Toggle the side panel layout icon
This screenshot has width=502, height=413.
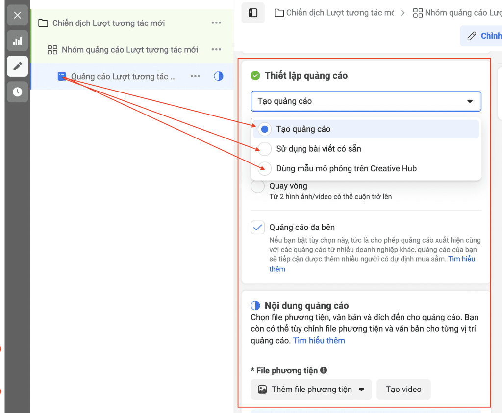coord(253,13)
